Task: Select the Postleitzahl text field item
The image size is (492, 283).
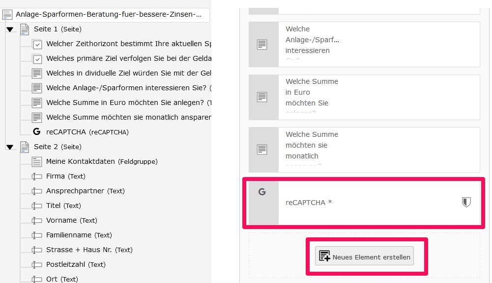Action: tap(76, 264)
